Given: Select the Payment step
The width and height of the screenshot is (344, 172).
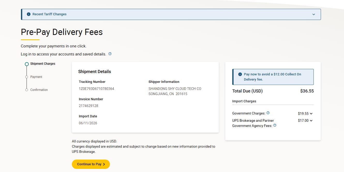Looking at the screenshot, I should click(36, 77).
